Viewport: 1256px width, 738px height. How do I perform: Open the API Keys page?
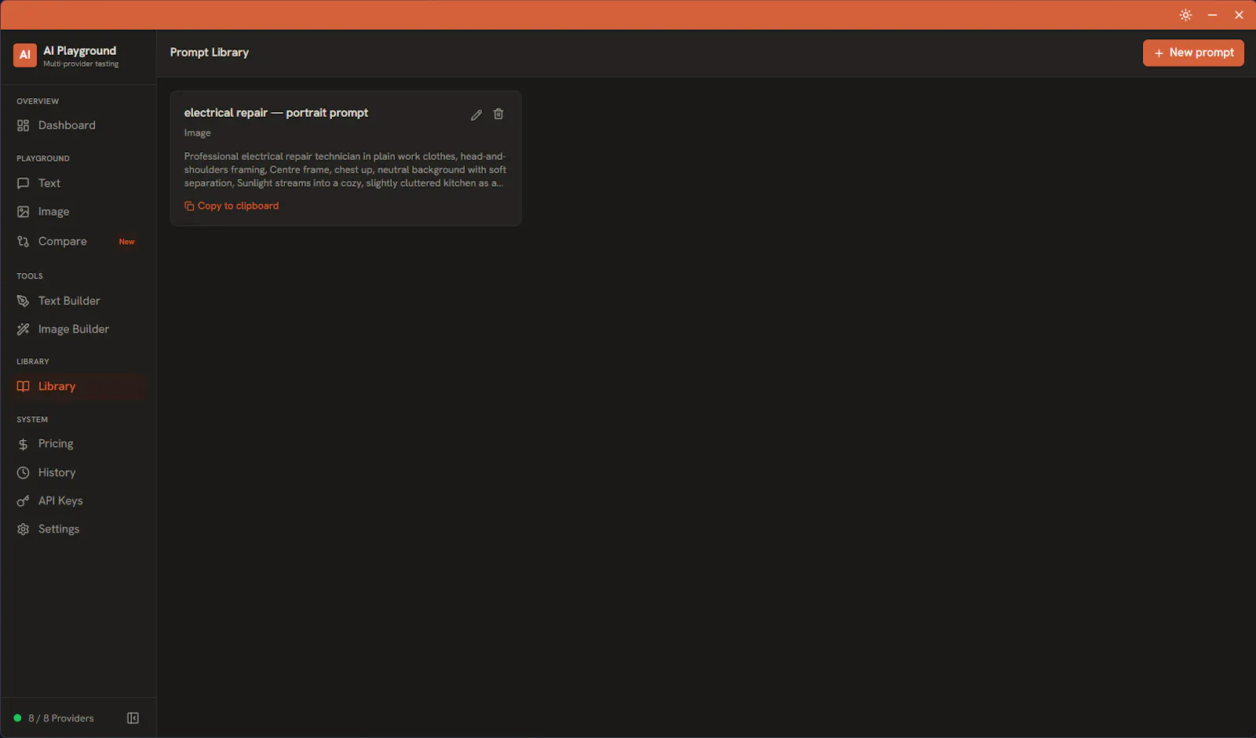point(78,501)
